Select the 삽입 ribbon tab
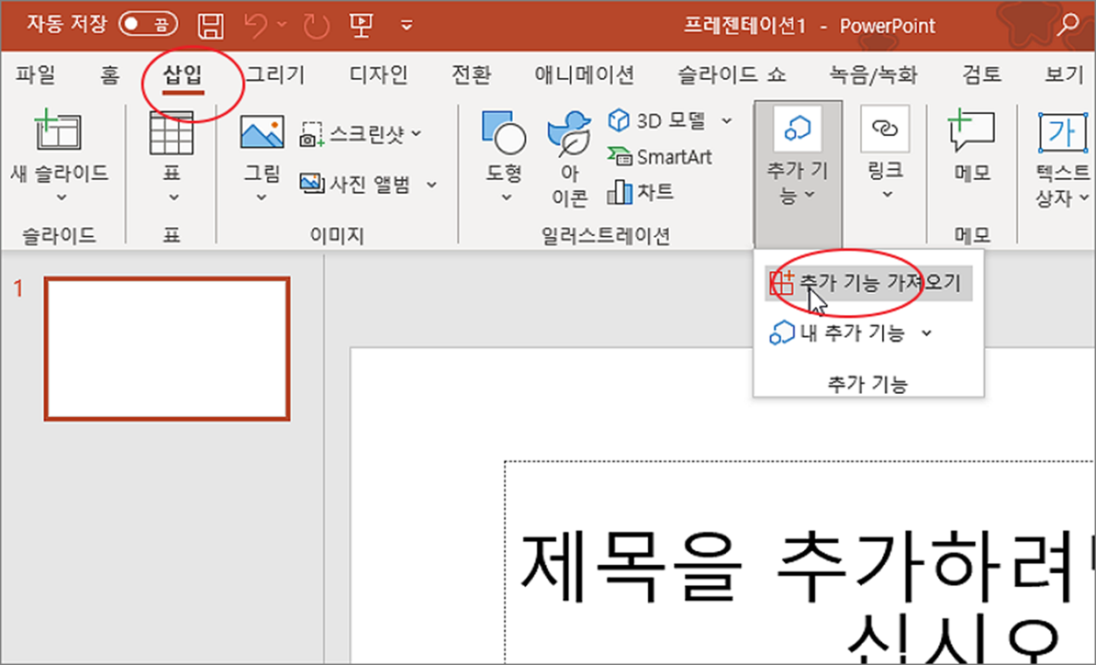1096x665 pixels. point(182,75)
